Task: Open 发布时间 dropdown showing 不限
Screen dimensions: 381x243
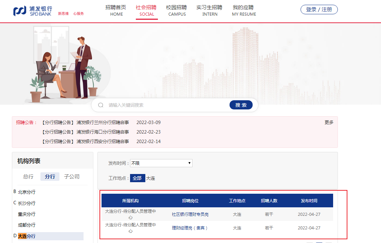Action: coord(161,163)
